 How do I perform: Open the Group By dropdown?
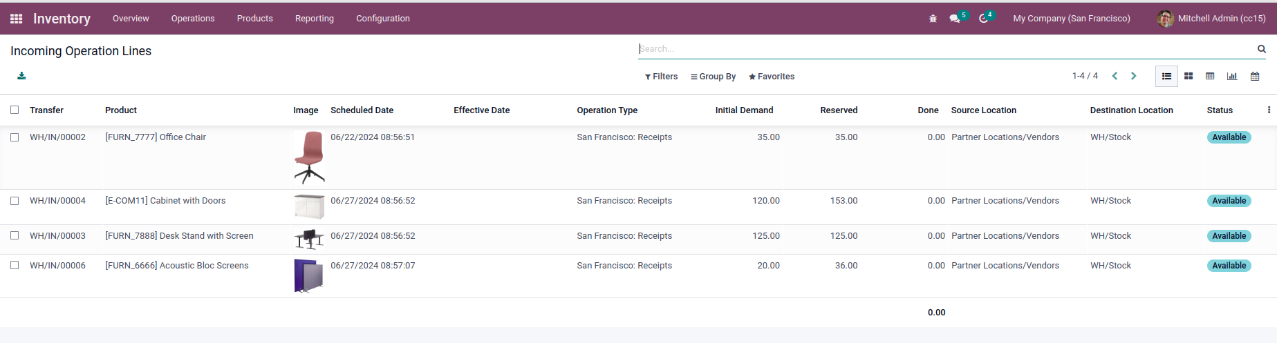click(713, 77)
